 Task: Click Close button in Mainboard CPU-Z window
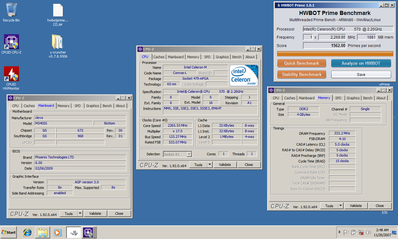coord(119,213)
